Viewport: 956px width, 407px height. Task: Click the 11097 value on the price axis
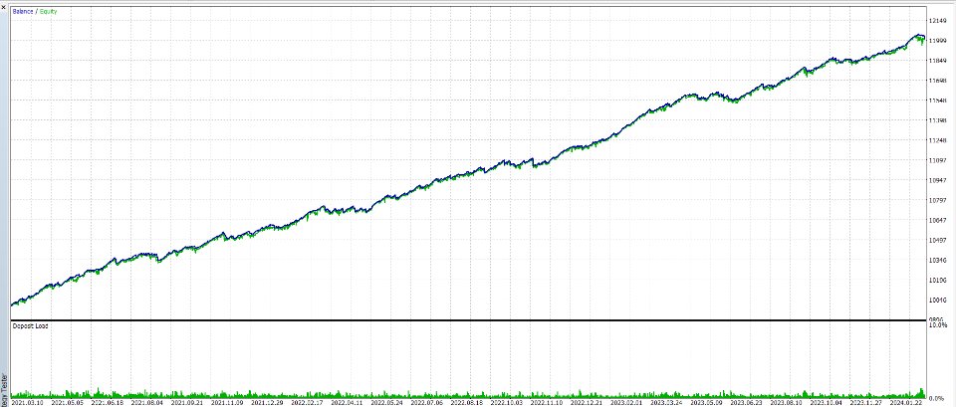(938, 161)
